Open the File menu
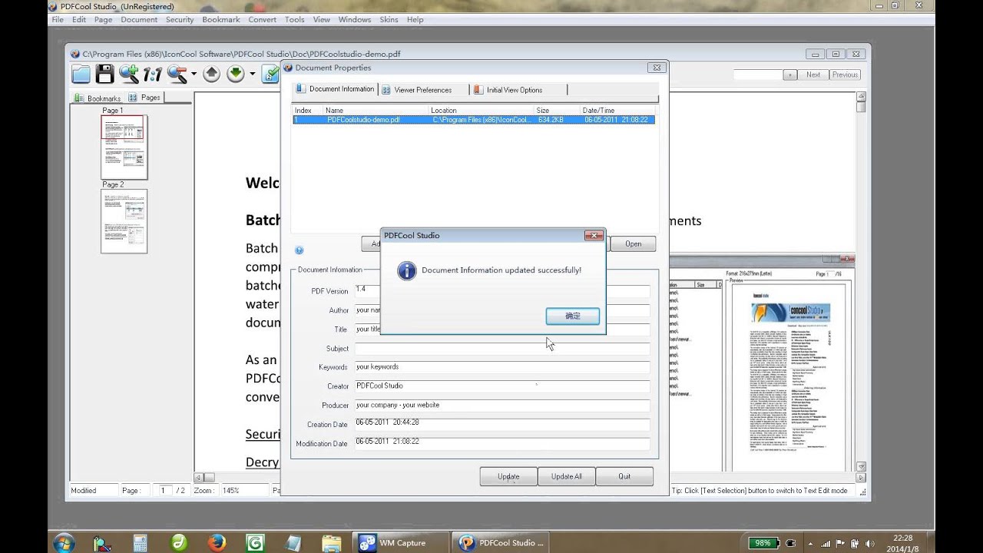 (58, 19)
